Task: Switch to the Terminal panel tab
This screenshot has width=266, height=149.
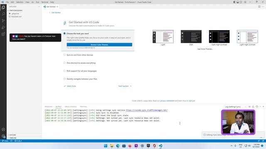Action: (x=83, y=107)
